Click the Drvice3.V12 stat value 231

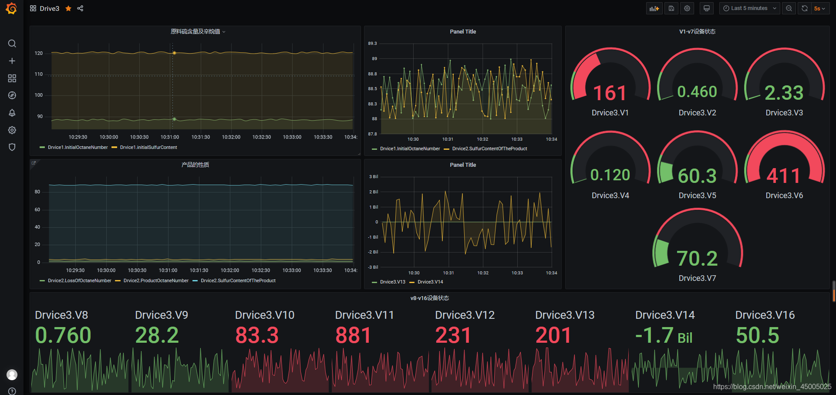453,335
